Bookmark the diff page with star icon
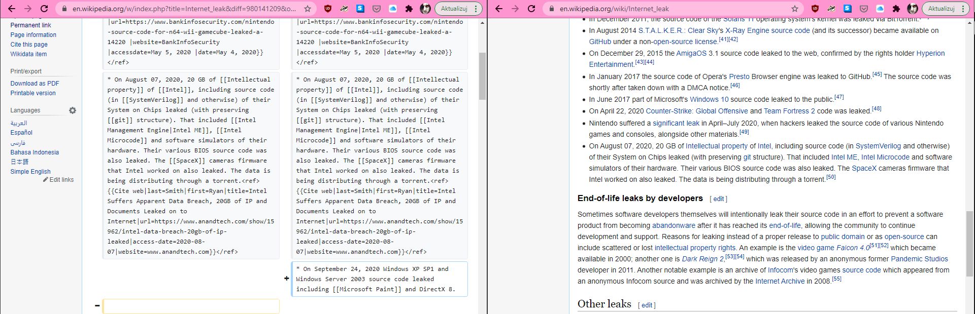975x314 pixels. click(308, 9)
